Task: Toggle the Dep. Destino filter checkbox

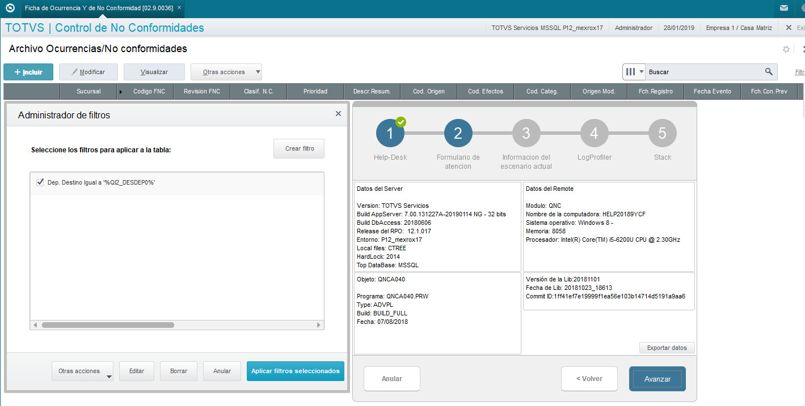Action: [x=40, y=182]
